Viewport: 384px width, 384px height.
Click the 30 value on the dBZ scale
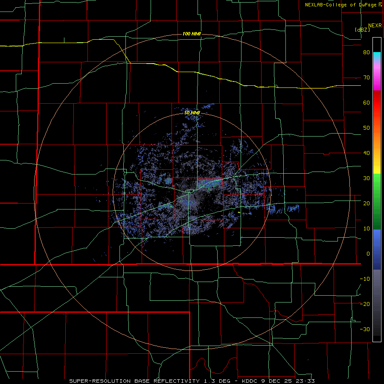coord(367,178)
